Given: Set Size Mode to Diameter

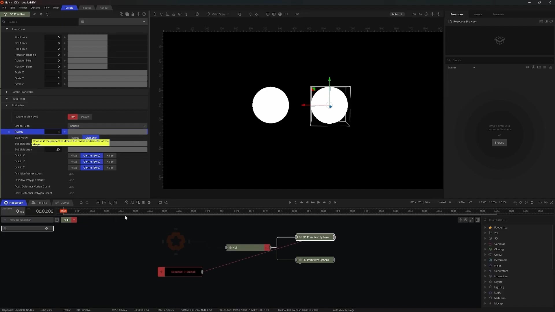Looking at the screenshot, I should click(x=91, y=138).
